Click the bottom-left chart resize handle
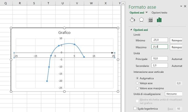 (11, 91)
